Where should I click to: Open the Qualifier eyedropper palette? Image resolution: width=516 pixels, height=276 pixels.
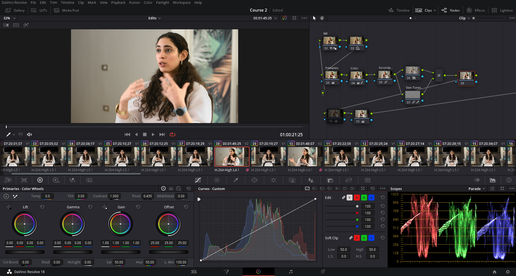(236, 180)
